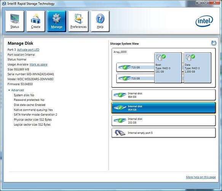222x191 pixels.
Task: Click the empty port 5 cable icon
Action: 120,133
